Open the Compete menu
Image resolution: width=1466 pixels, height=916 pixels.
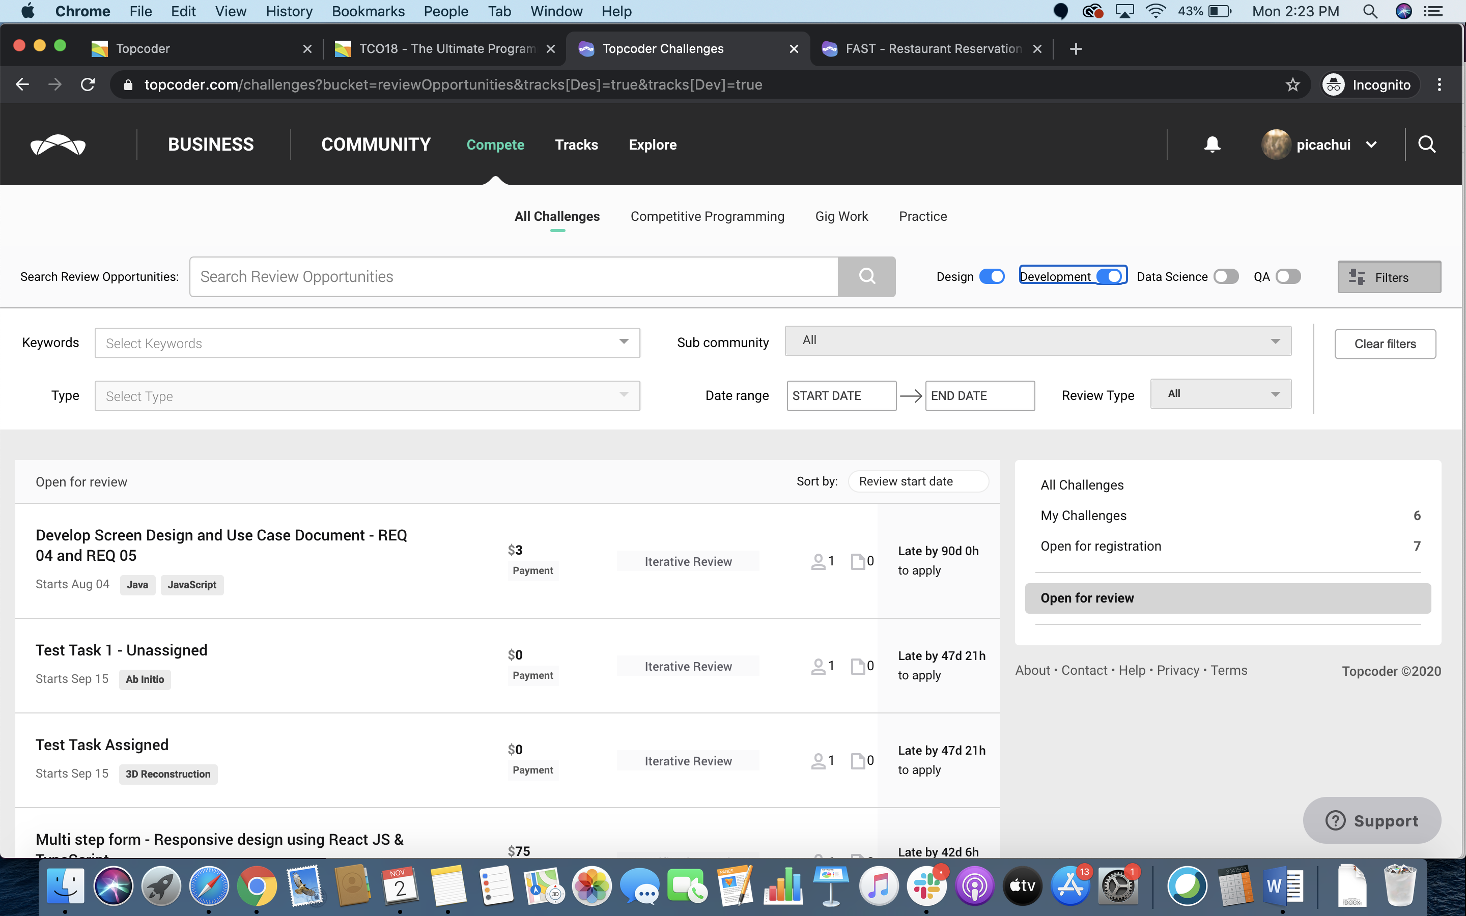pyautogui.click(x=495, y=144)
